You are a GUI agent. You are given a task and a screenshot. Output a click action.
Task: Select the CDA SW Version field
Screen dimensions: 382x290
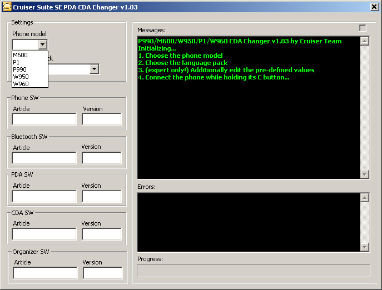102,234
